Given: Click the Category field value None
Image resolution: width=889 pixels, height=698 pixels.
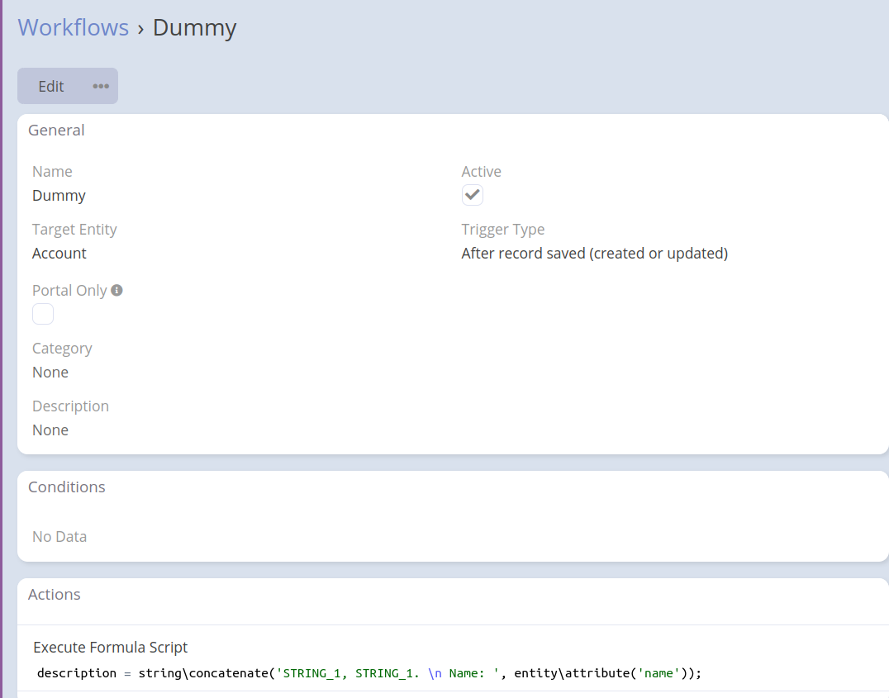Looking at the screenshot, I should (x=50, y=373).
